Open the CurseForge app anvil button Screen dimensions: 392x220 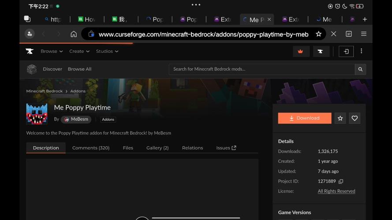click(x=321, y=51)
